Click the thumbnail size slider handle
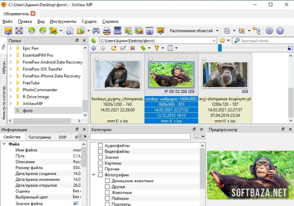The height and width of the screenshot is (206, 294). pyautogui.click(x=220, y=48)
